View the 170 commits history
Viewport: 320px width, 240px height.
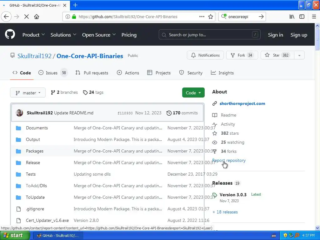click(182, 113)
